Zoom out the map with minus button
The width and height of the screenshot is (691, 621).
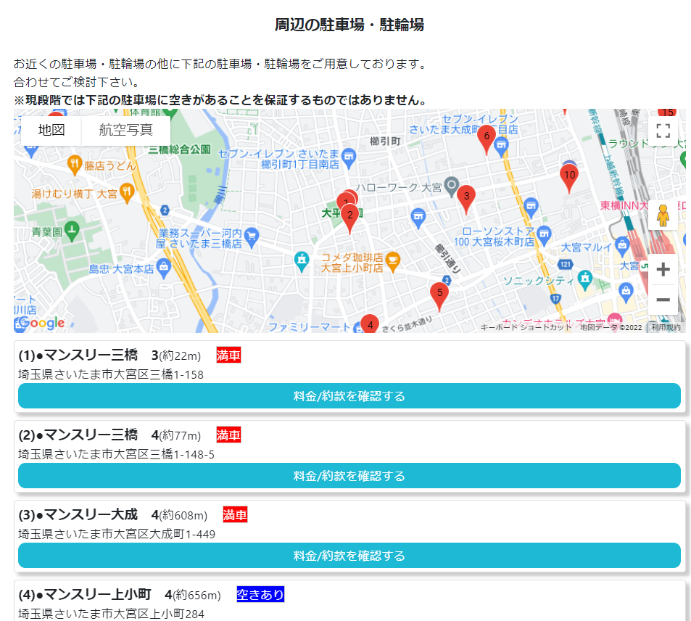click(x=663, y=300)
